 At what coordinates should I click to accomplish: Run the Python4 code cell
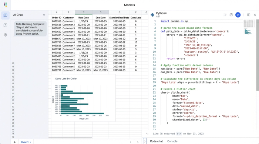(x=238, y=15)
